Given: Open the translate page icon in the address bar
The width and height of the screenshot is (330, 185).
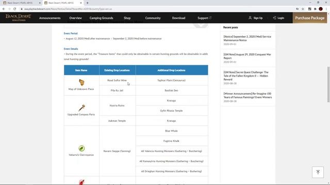Looking at the screenshot, I should click(x=297, y=9).
